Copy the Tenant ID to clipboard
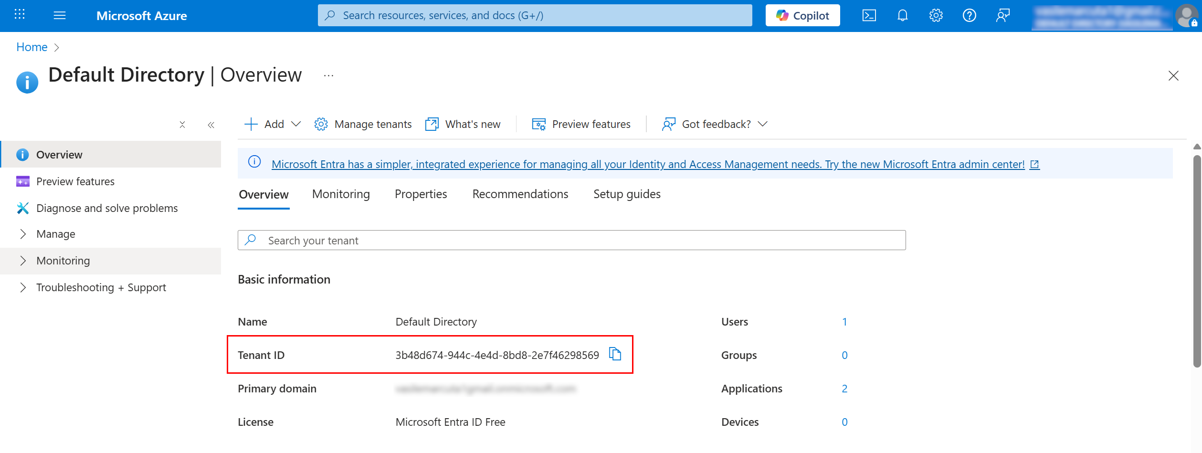The width and height of the screenshot is (1202, 453). pos(615,354)
